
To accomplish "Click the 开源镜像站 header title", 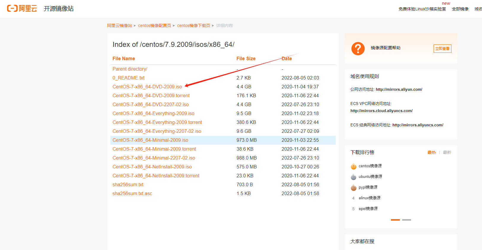I will pyautogui.click(x=59, y=9).
